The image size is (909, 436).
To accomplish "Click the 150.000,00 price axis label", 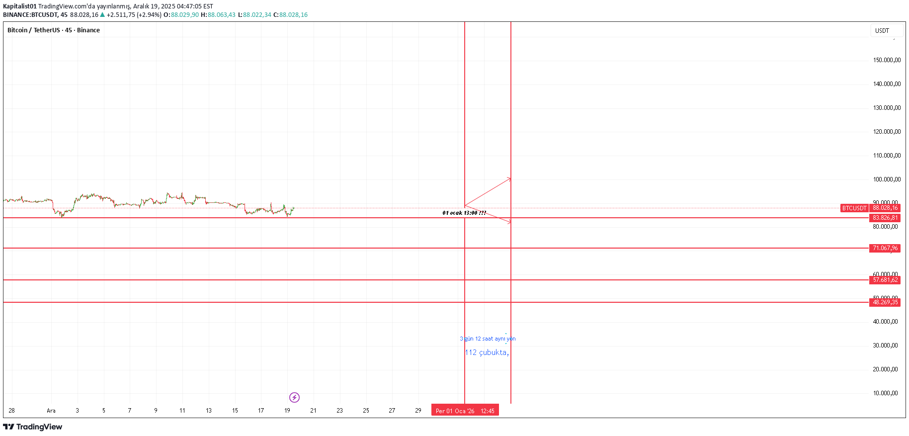I will point(887,60).
